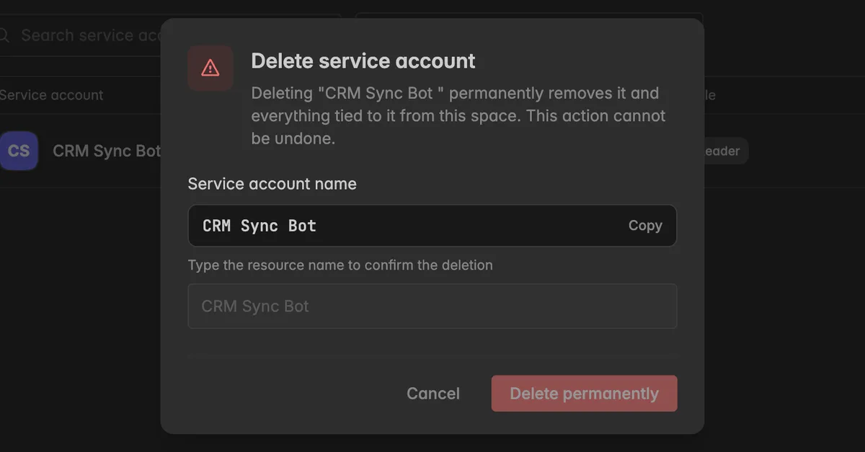
Task: Click the partially hidden Role column header
Action: (x=710, y=95)
